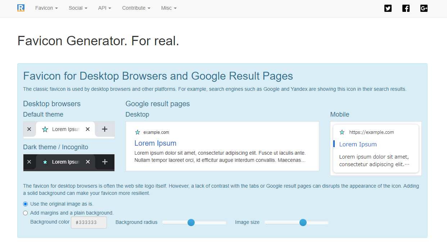The width and height of the screenshot is (447, 244).
Task: Select 'Use the original image as is'
Action: 25,204
